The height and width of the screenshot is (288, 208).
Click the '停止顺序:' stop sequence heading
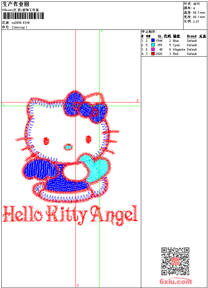(149, 31)
